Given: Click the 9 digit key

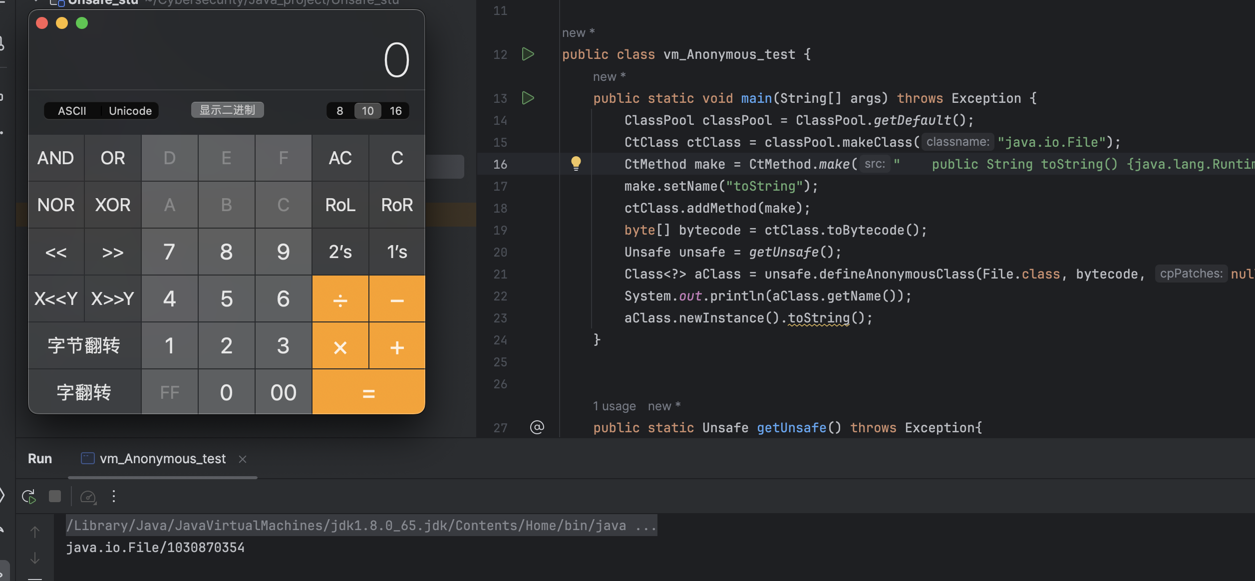Looking at the screenshot, I should pos(284,252).
